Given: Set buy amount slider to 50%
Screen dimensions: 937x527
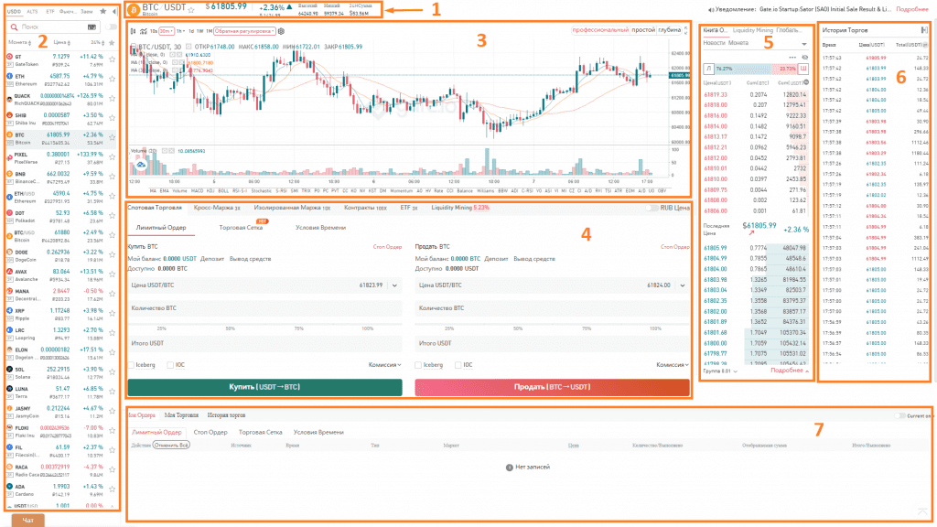Looking at the screenshot, I should coord(231,328).
